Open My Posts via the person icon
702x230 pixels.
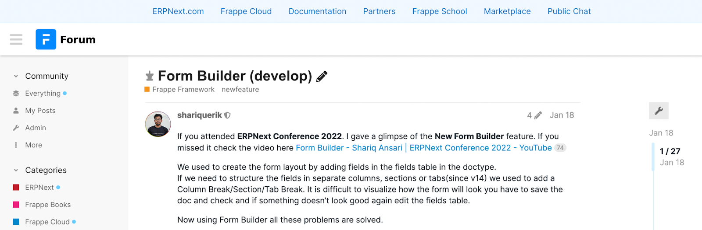tap(16, 111)
